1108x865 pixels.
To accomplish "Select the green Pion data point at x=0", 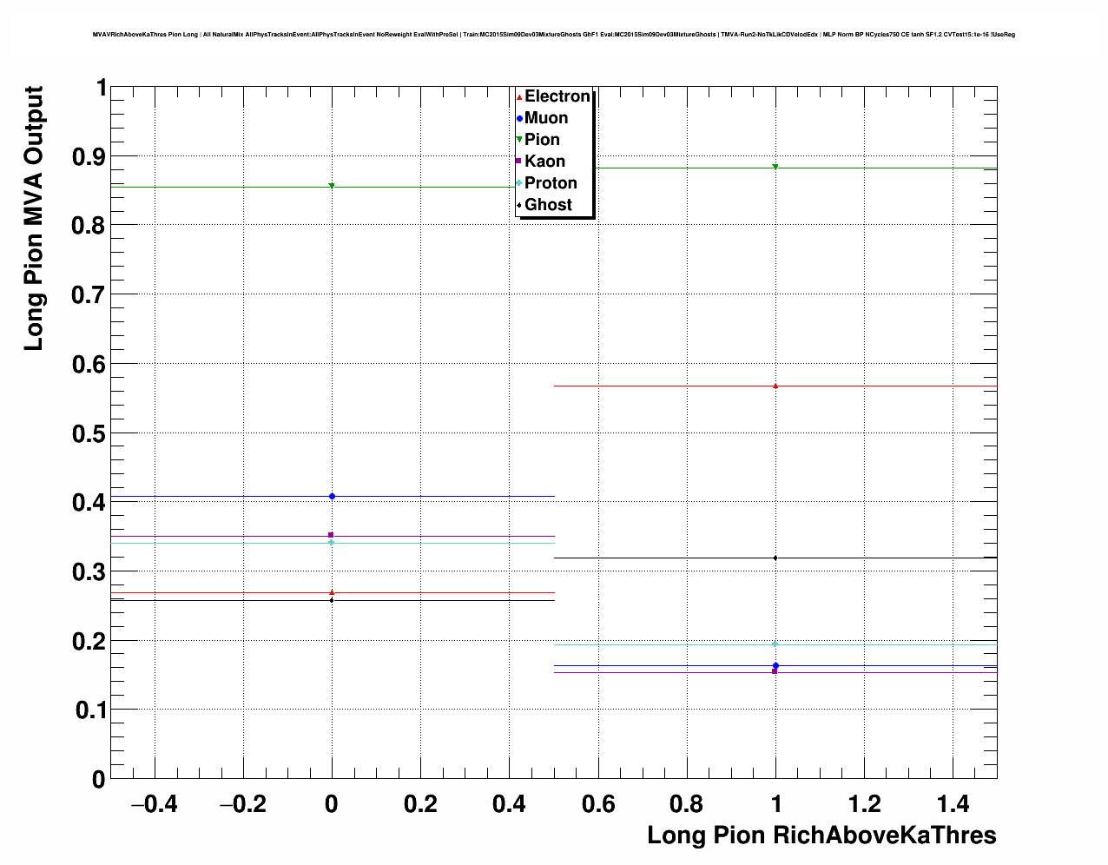I will coord(332,186).
